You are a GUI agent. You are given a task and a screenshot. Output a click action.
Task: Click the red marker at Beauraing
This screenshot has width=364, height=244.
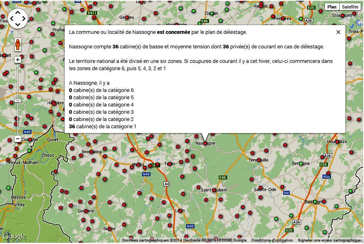92,152
